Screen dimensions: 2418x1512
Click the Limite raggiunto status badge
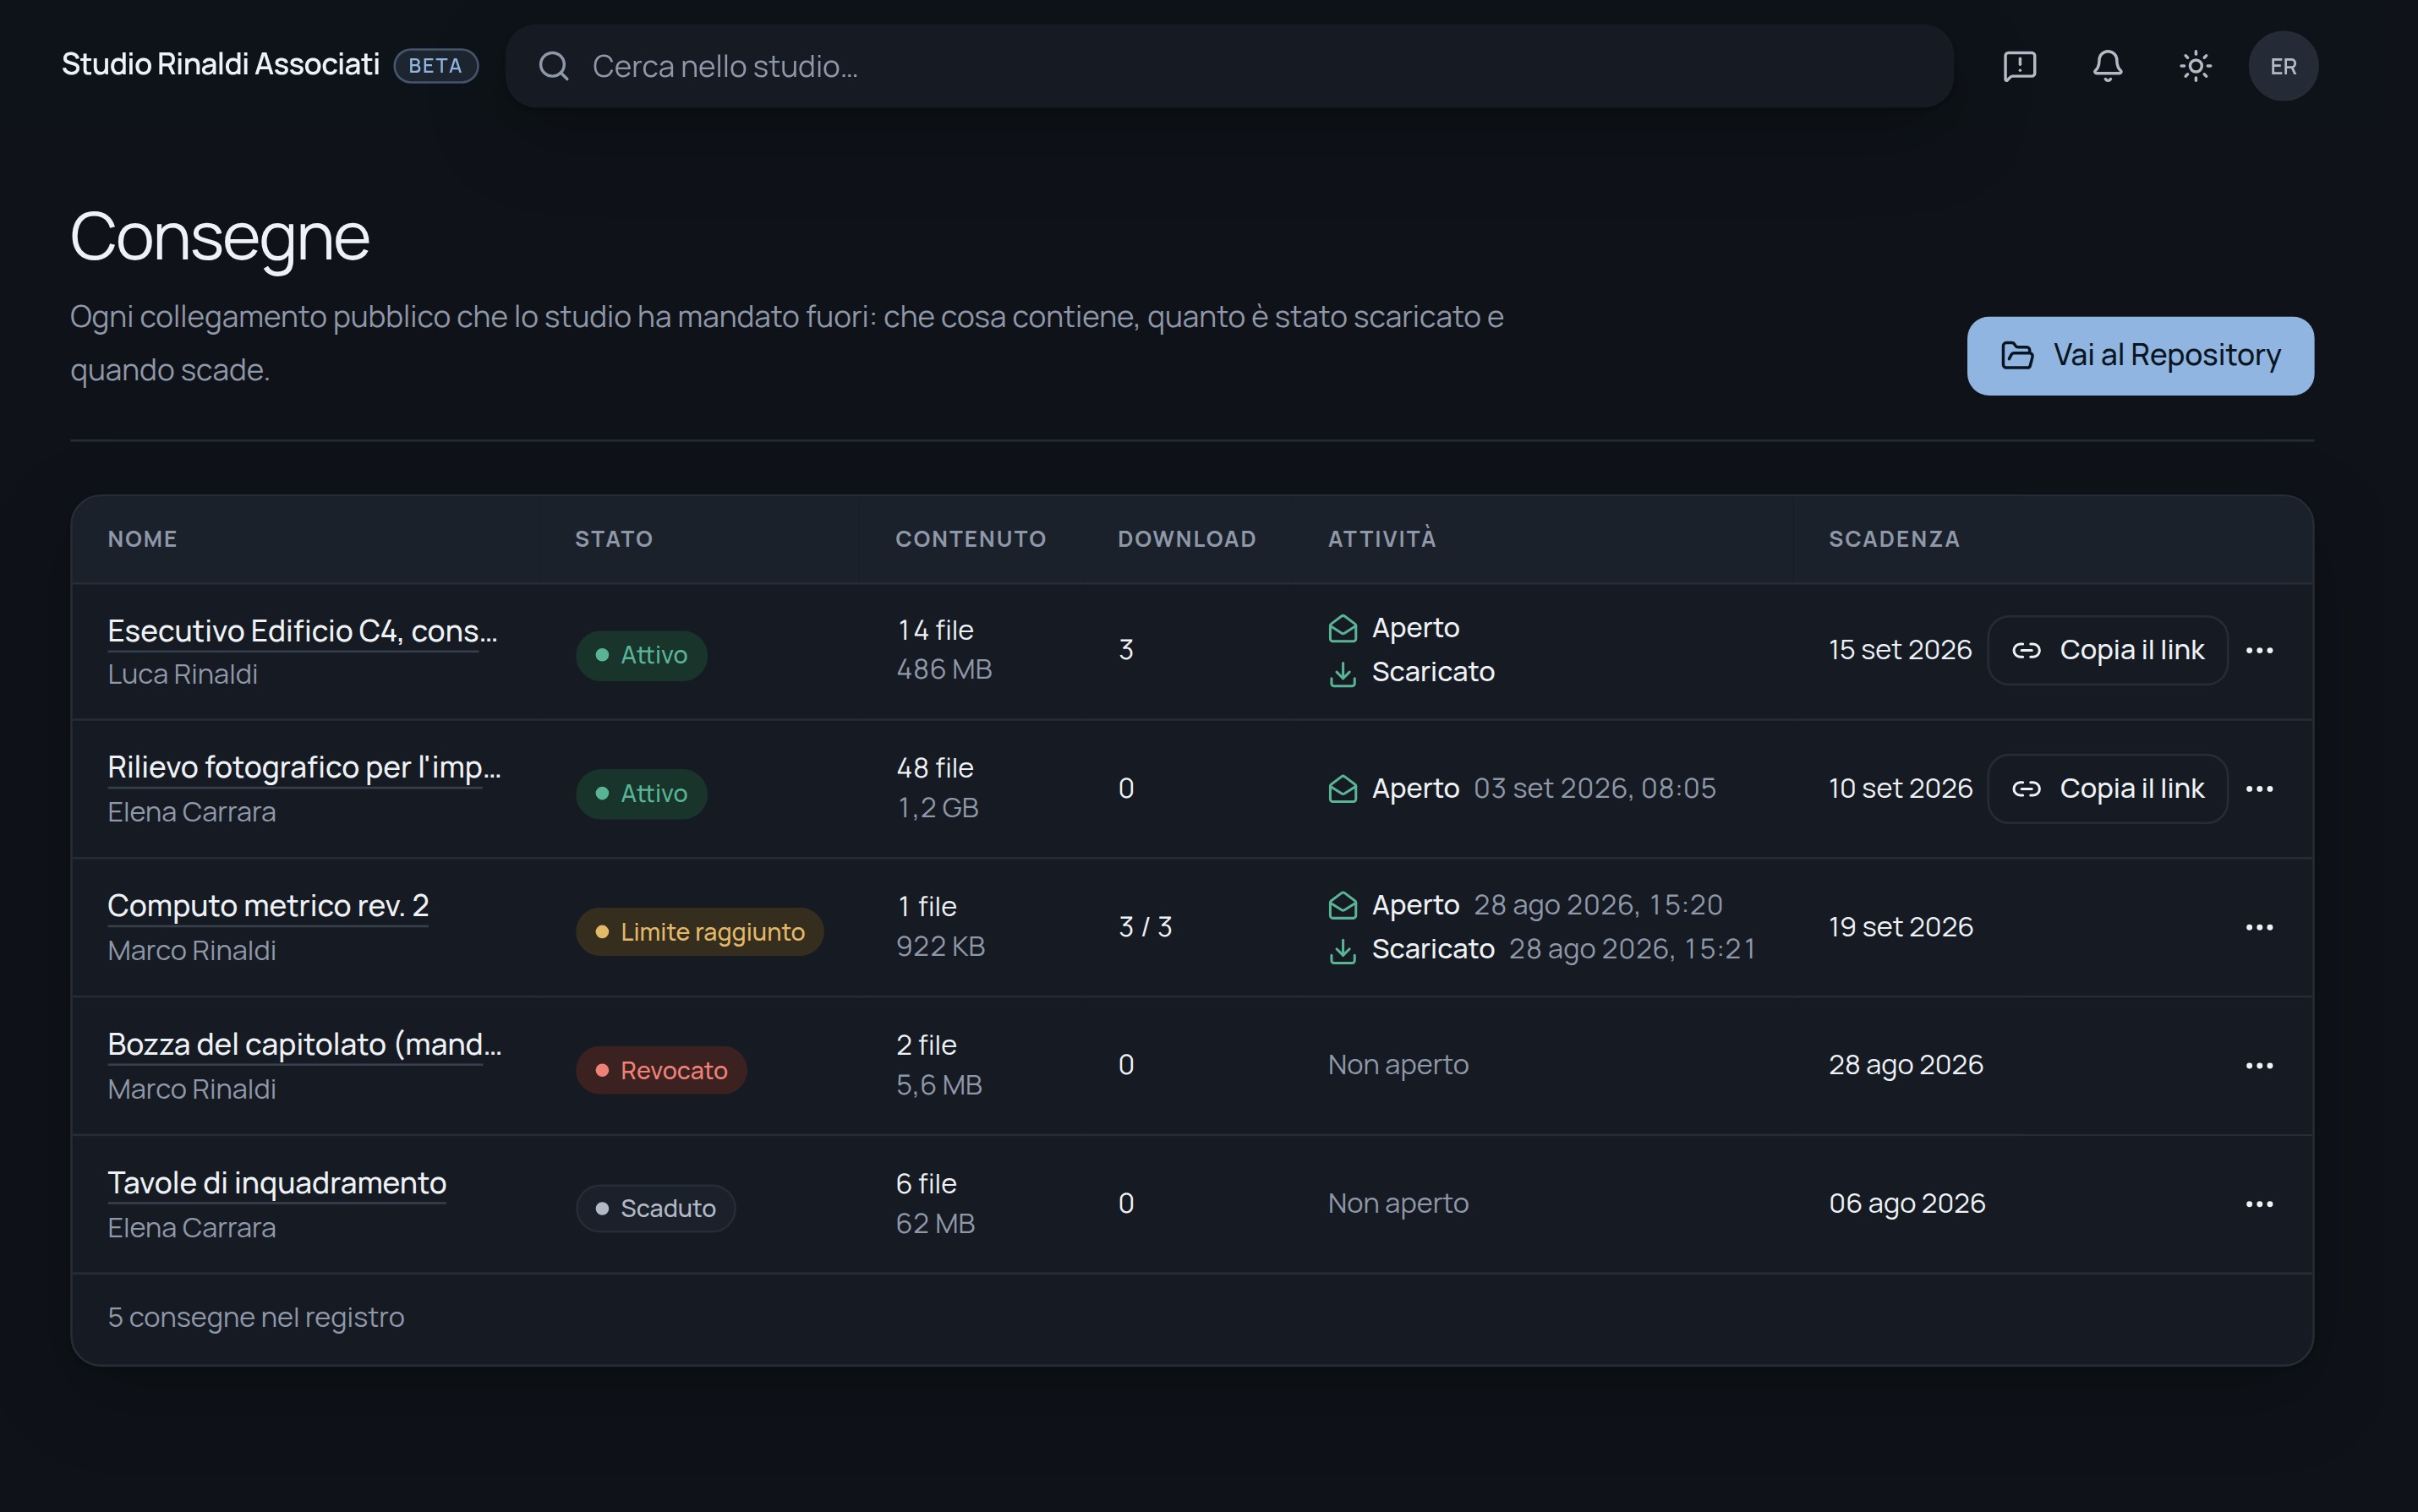pyautogui.click(x=699, y=932)
